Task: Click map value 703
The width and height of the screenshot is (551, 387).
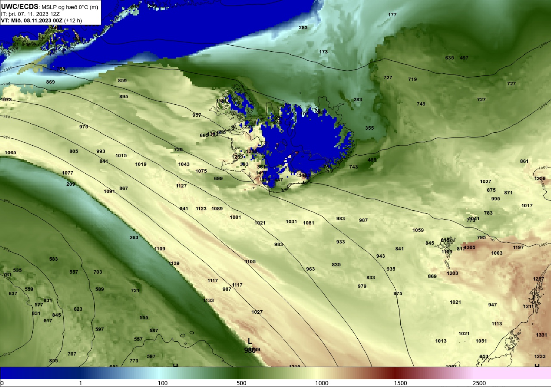Action: click(98, 272)
